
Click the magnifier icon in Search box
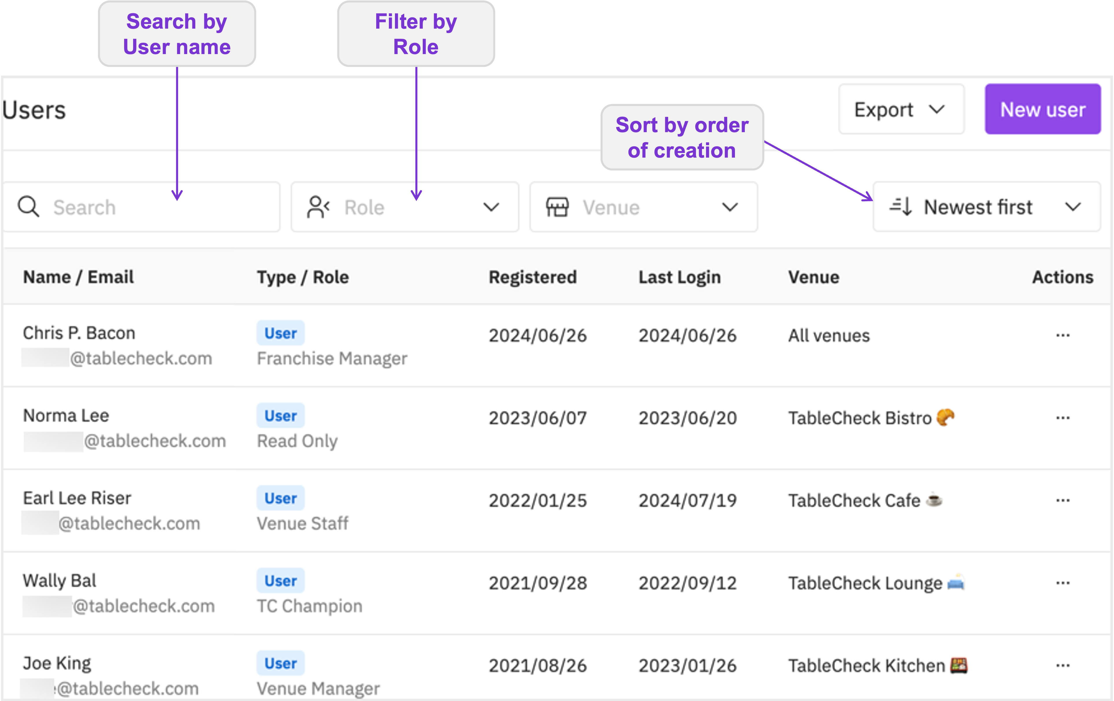point(28,207)
